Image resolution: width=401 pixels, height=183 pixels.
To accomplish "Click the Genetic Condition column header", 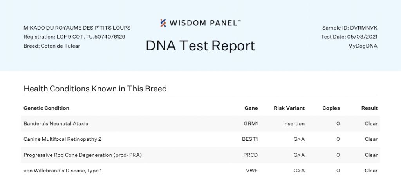I will (46, 108).
